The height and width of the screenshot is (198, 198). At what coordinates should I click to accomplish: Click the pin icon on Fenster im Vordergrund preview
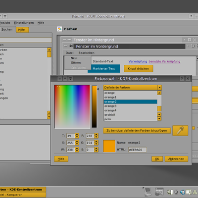point(71,46)
